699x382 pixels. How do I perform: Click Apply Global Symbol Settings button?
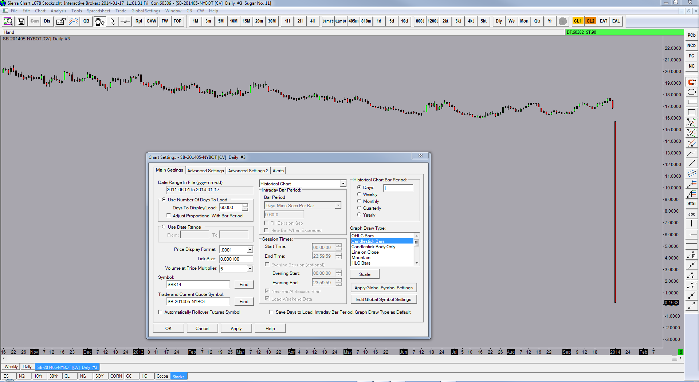[384, 287]
